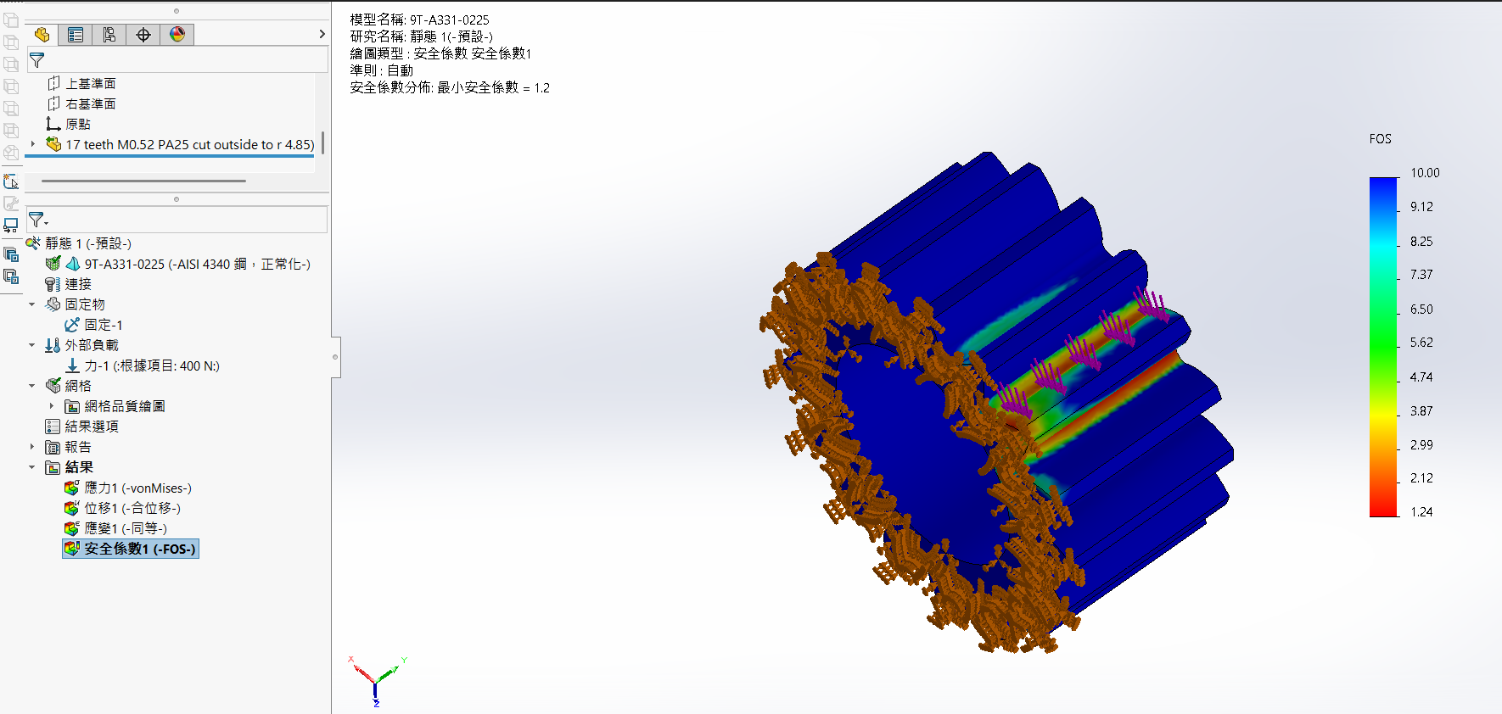Open the simulation tree filter dropdown
The image size is (1502, 714).
[x=38, y=220]
